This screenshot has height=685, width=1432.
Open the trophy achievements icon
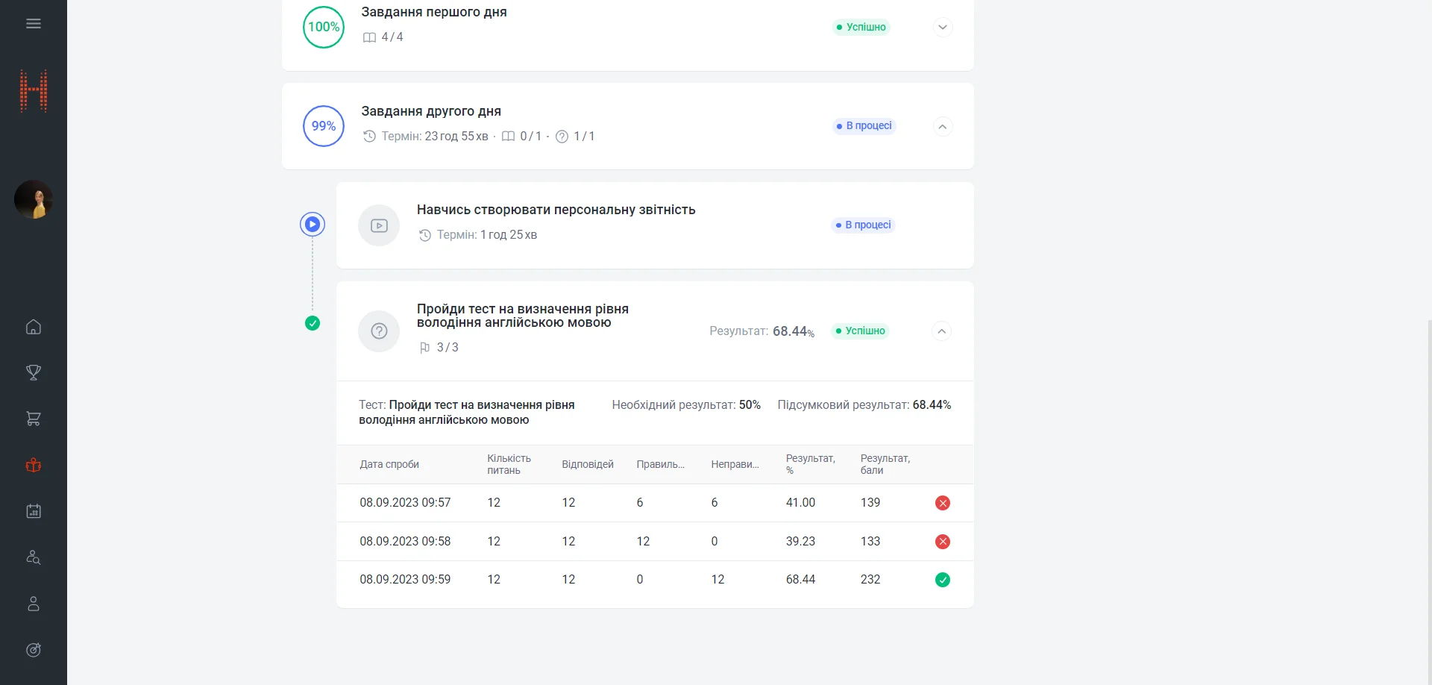pos(34,372)
